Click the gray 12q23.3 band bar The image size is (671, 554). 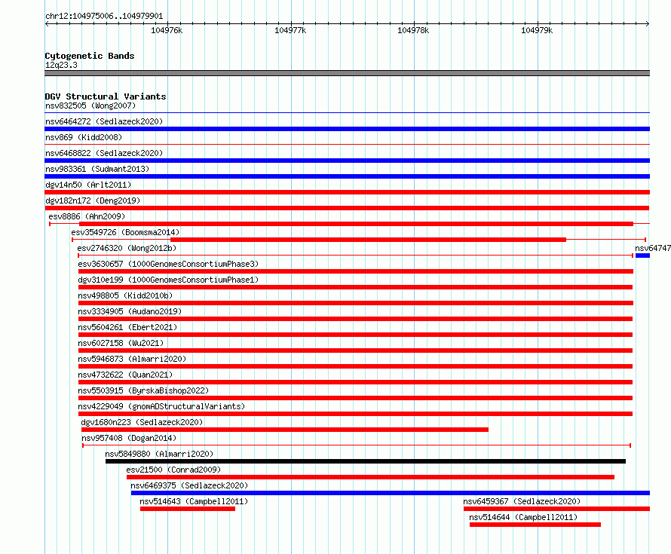[x=347, y=73]
